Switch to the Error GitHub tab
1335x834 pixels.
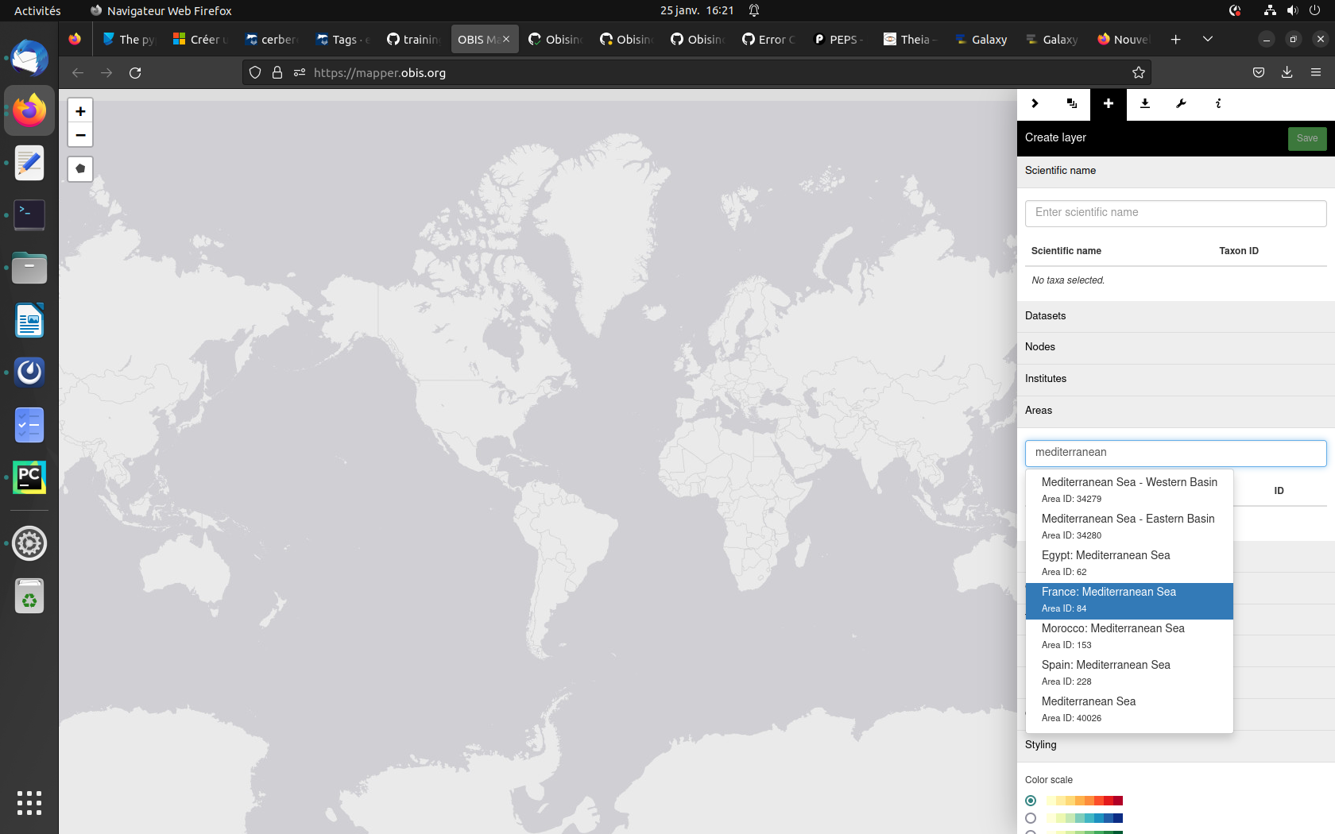[x=768, y=40]
